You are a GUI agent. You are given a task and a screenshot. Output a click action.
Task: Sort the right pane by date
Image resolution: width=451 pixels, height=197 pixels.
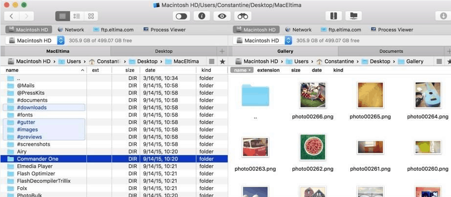tap(317, 70)
